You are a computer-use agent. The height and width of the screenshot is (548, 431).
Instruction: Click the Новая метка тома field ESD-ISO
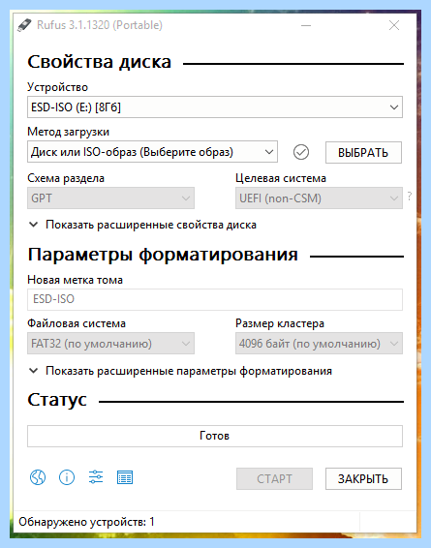point(215,299)
